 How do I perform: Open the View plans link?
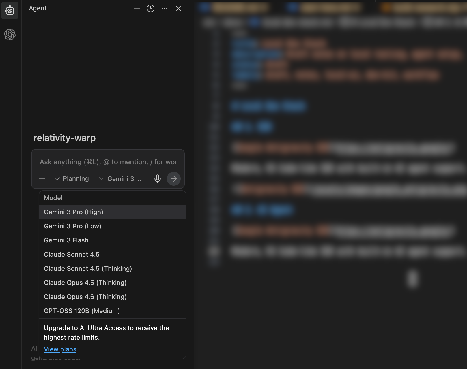[x=60, y=349]
